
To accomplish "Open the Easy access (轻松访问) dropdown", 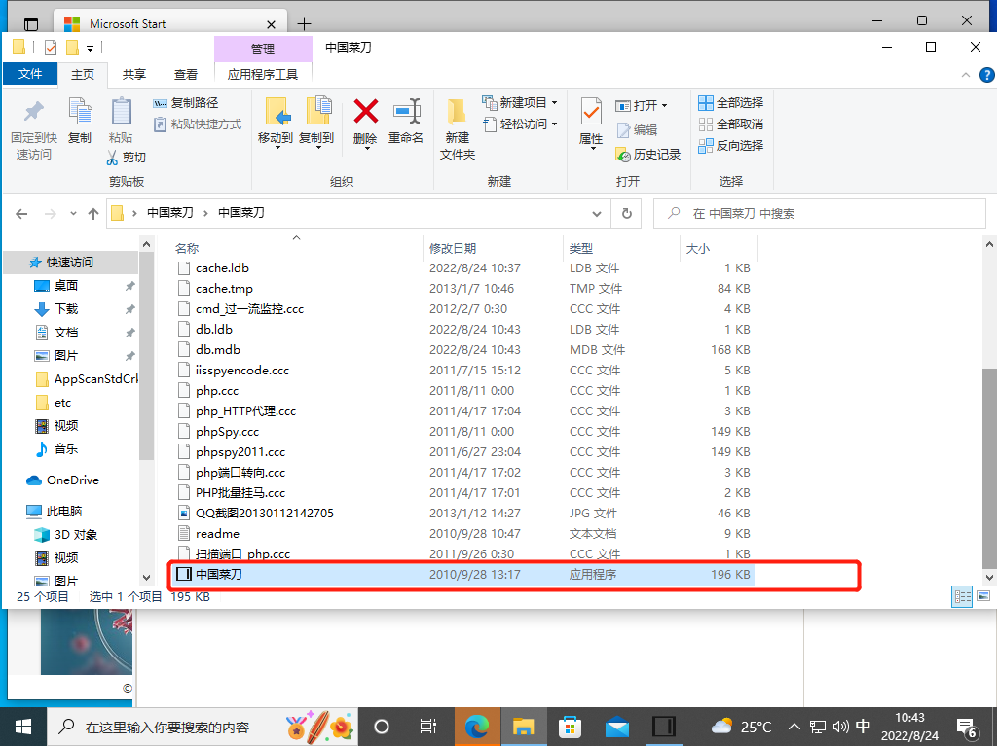I will [520, 124].
